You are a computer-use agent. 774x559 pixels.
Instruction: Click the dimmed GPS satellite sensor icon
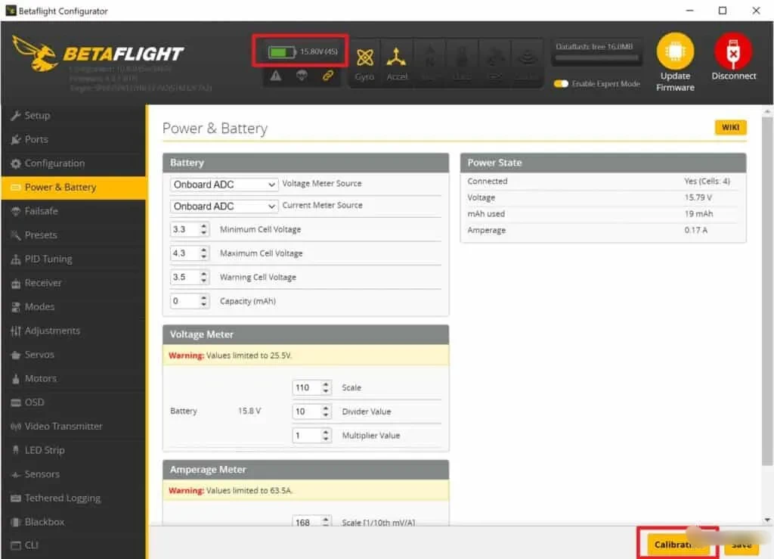coord(495,58)
